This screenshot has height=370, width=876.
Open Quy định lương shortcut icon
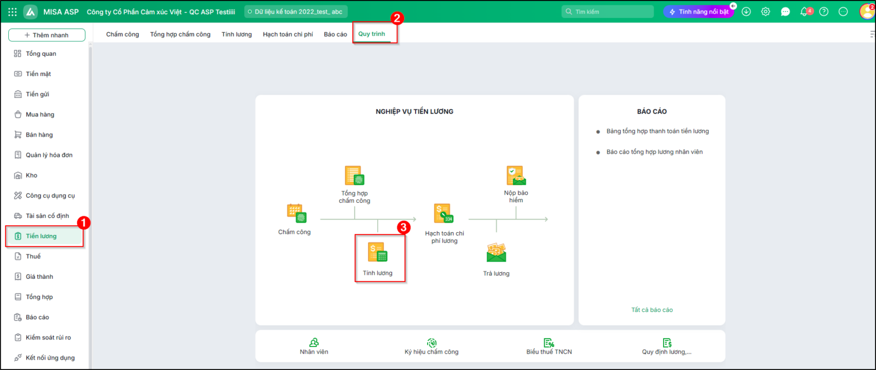pyautogui.click(x=667, y=343)
